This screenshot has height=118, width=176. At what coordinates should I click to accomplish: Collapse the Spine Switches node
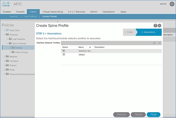pos(7,43)
